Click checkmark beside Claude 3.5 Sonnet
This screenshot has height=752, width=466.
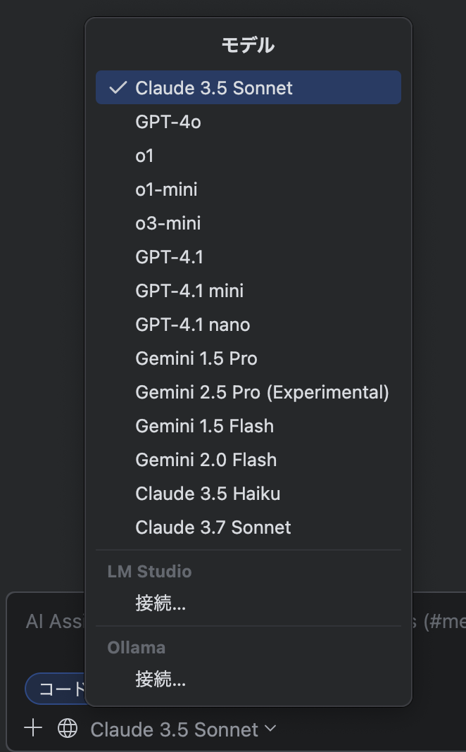click(x=118, y=87)
